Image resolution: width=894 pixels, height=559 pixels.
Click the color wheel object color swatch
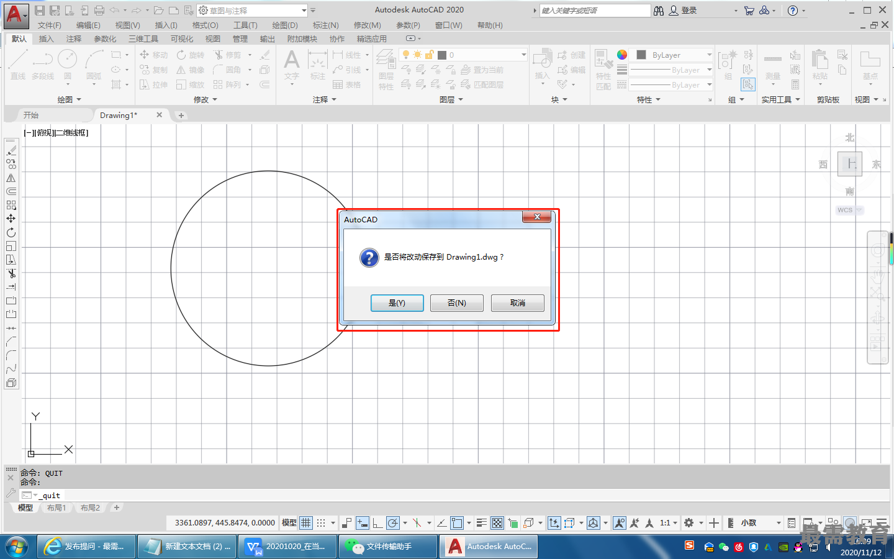pos(622,55)
